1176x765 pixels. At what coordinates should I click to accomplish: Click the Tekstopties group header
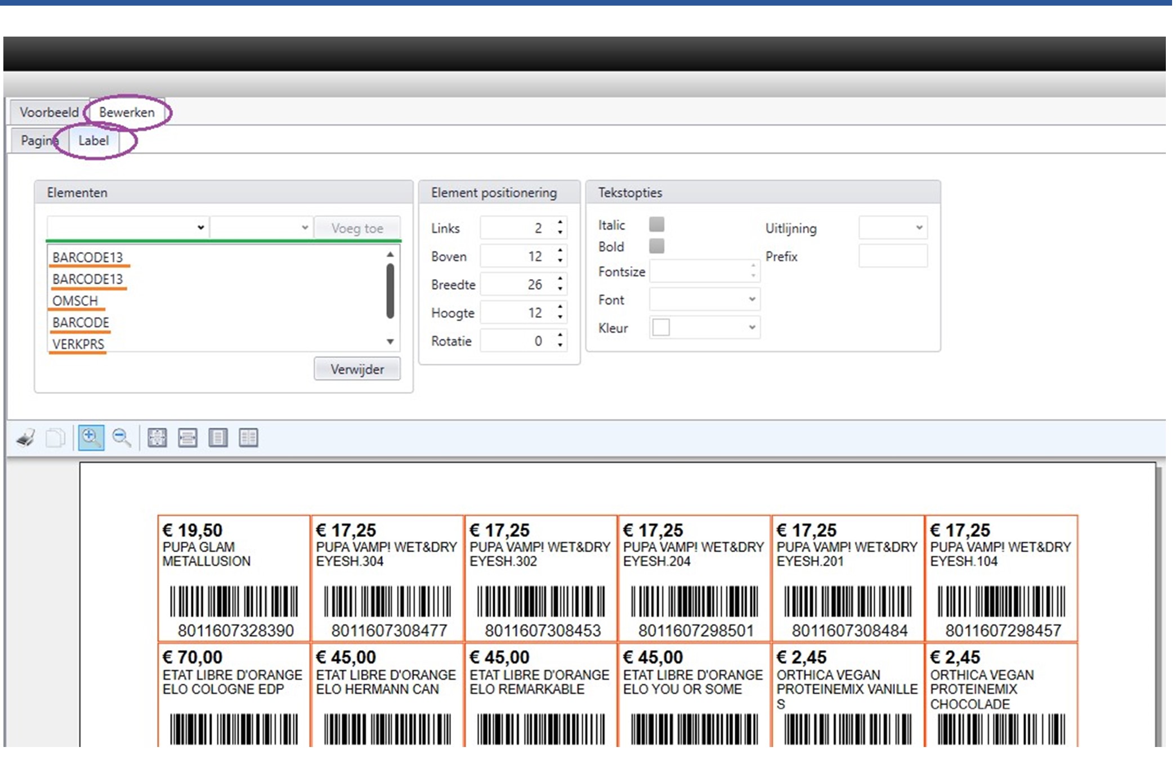(x=763, y=193)
